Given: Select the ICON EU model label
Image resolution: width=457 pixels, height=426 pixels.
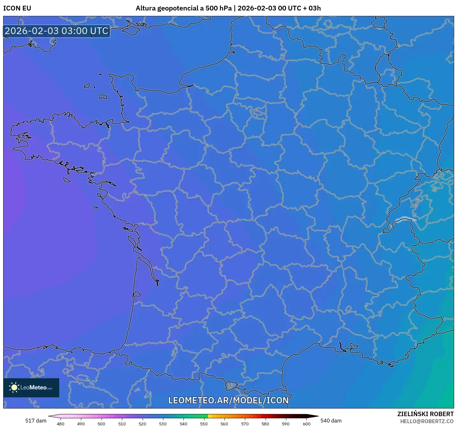Looking at the screenshot, I should (x=17, y=9).
